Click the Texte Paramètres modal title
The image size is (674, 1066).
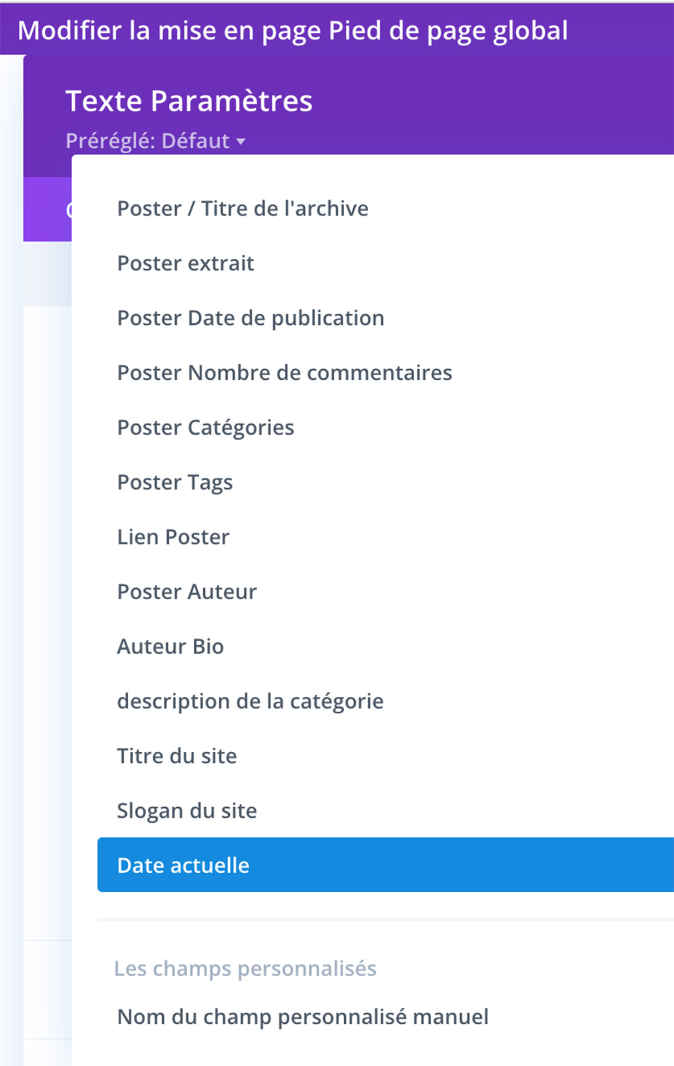189,101
